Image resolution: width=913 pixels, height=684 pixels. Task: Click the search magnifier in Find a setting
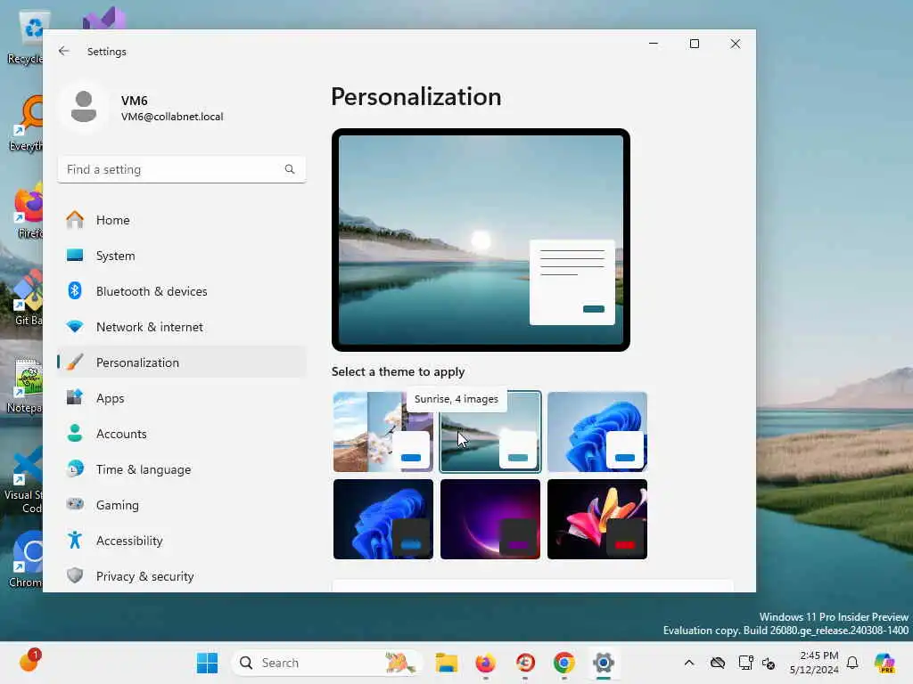(290, 169)
